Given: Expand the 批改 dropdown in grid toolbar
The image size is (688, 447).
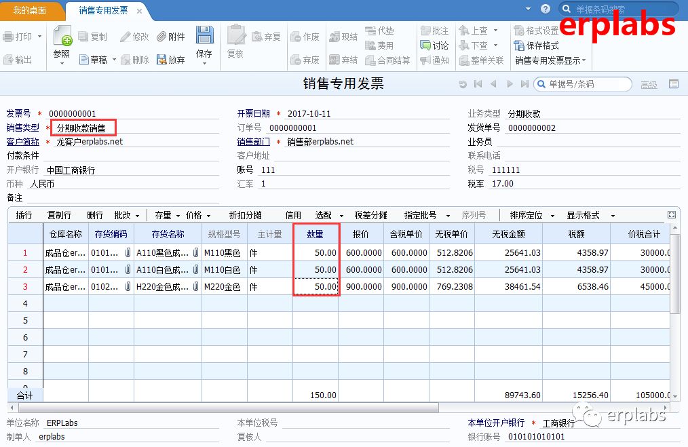Looking at the screenshot, I should (137, 216).
